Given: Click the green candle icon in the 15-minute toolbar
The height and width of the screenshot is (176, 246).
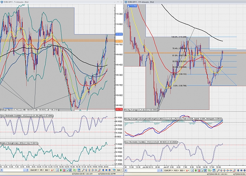Looking at the screenshot, I should 196,170.
